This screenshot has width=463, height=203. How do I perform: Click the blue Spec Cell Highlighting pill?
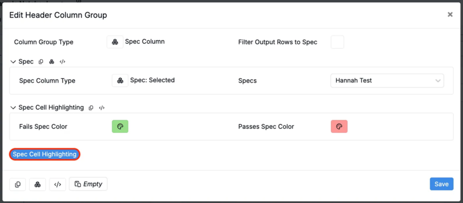point(45,154)
